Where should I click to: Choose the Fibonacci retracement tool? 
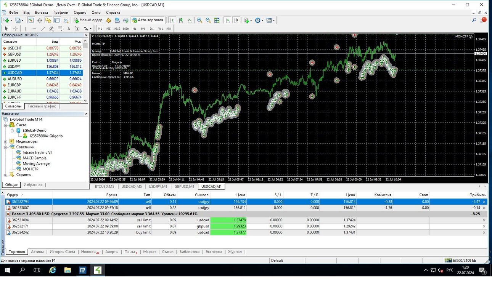click(60, 29)
